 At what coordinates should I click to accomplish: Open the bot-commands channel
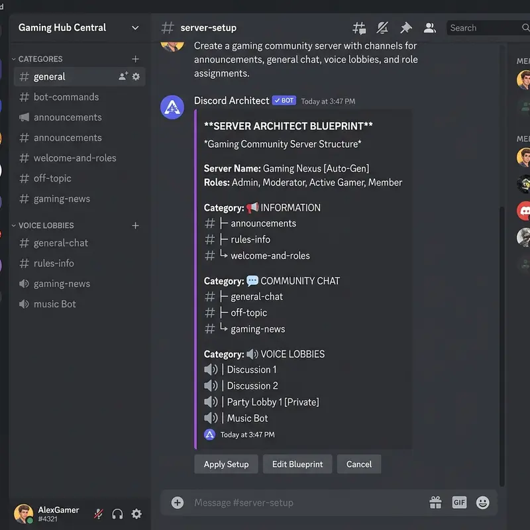pos(79,97)
